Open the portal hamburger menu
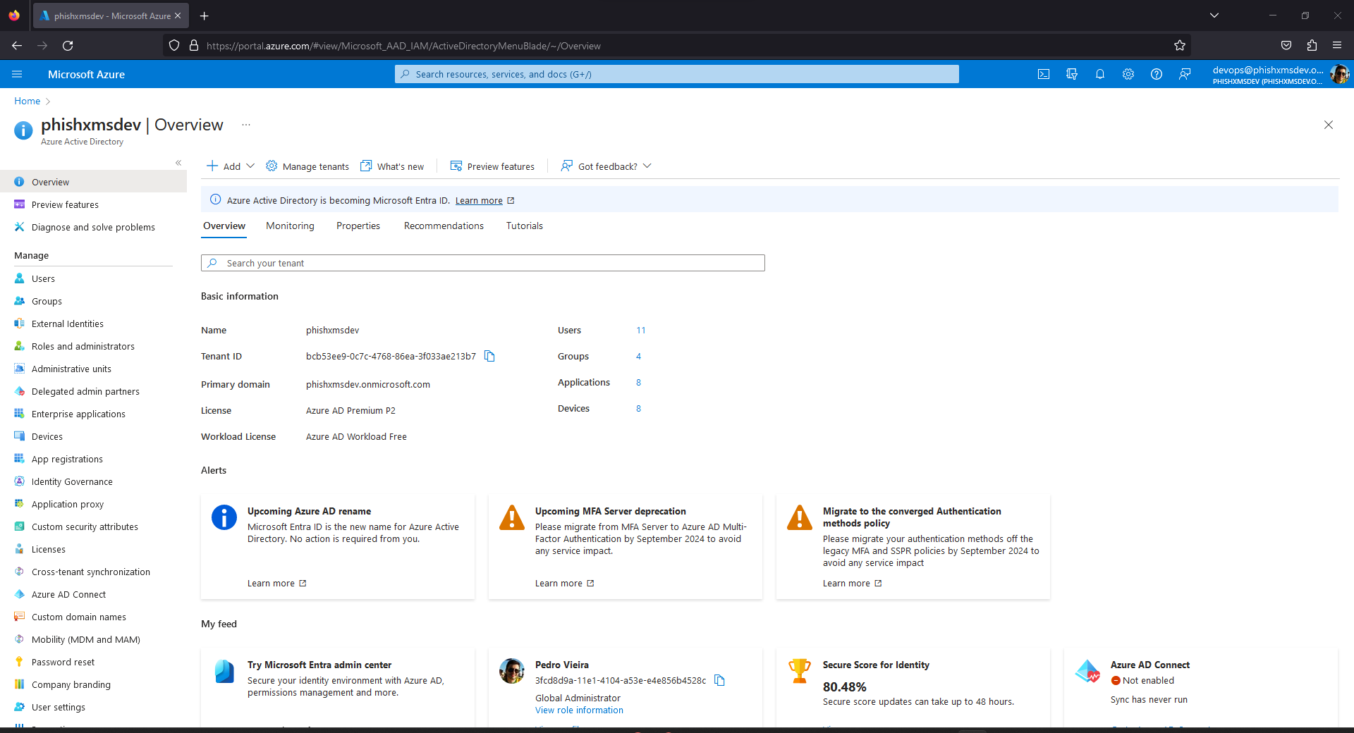This screenshot has width=1354, height=733. (x=18, y=74)
